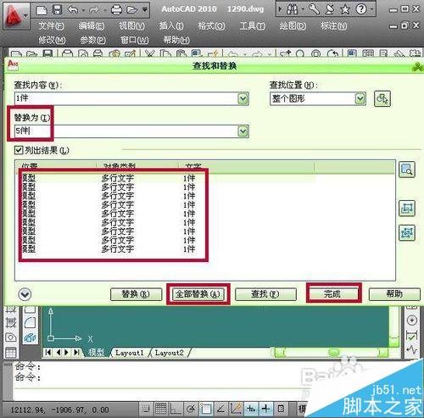Click the 帮助 button in dialog
This screenshot has width=424, height=418.
coord(394,294)
